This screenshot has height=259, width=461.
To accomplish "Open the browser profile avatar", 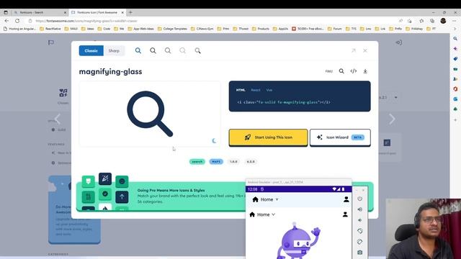I will click(443, 21).
